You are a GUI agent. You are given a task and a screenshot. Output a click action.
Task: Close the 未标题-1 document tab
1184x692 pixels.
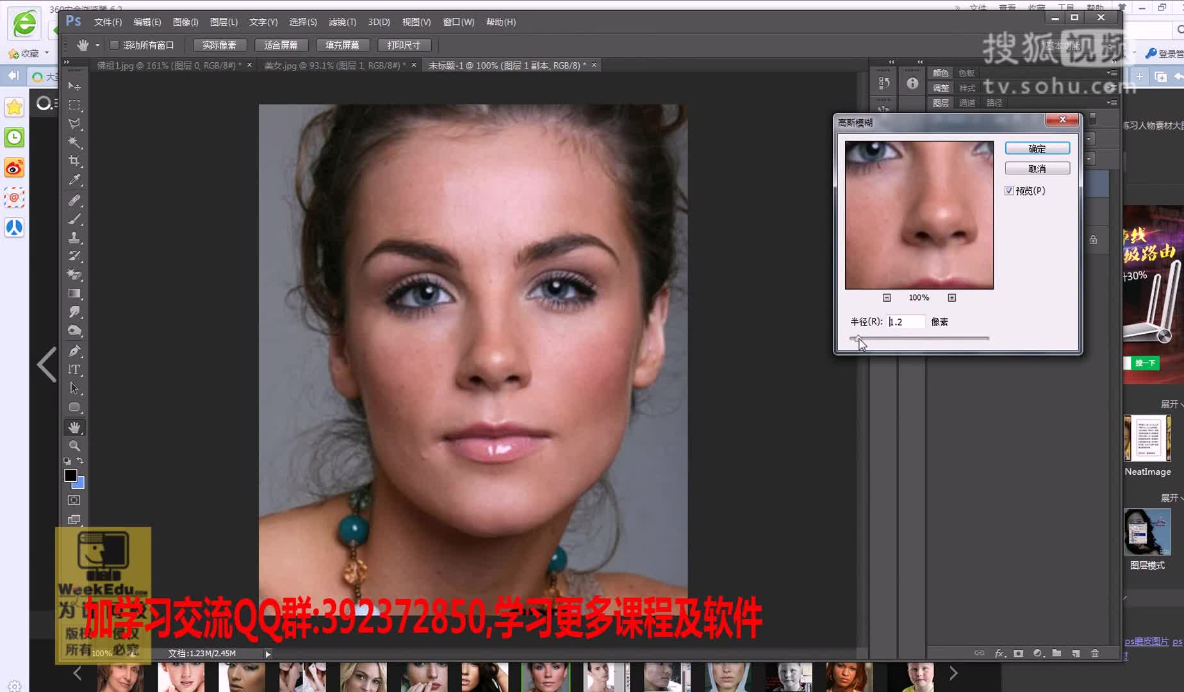pyautogui.click(x=594, y=65)
